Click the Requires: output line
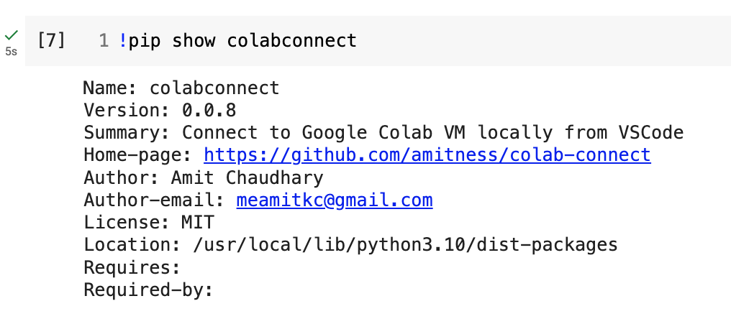The height and width of the screenshot is (319, 731). 132,268
